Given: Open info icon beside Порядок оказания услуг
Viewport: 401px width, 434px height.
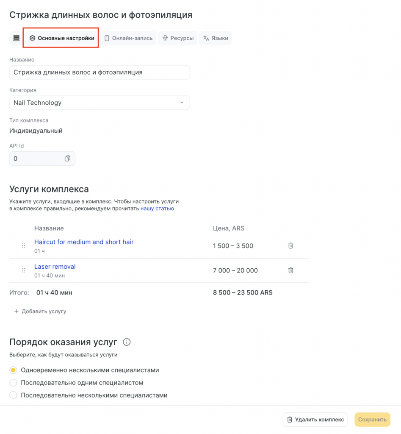Looking at the screenshot, I should coord(126,342).
